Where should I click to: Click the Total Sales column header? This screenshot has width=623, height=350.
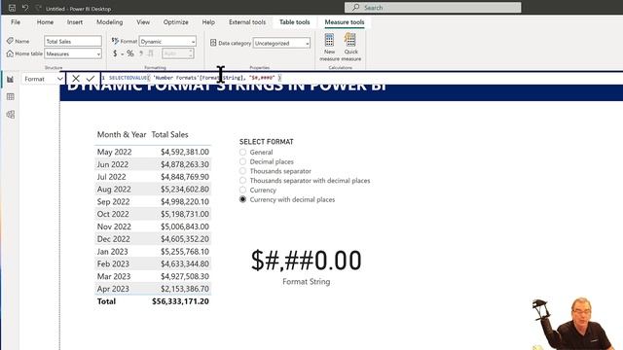pos(169,134)
